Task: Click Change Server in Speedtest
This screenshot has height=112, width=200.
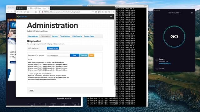Action: (x=165, y=63)
